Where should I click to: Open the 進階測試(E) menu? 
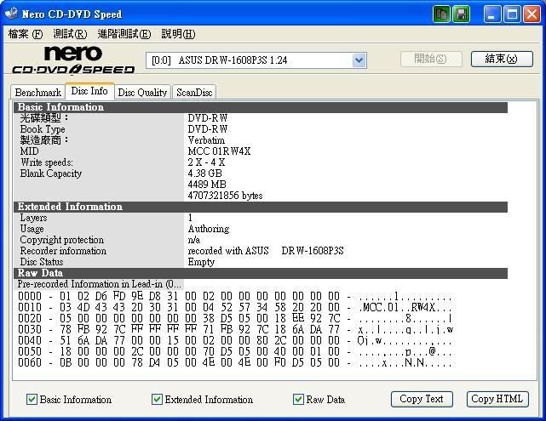coord(124,34)
